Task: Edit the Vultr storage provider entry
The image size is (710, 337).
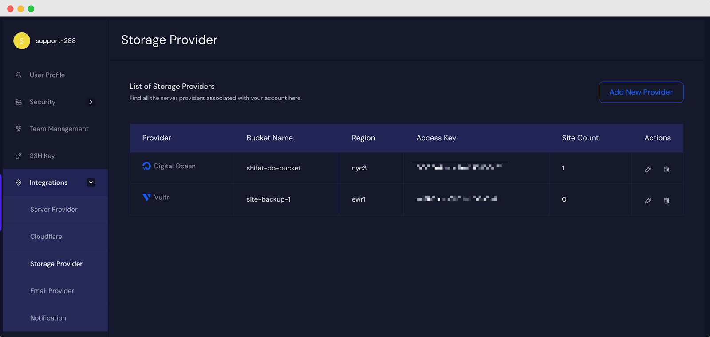Action: 648,201
